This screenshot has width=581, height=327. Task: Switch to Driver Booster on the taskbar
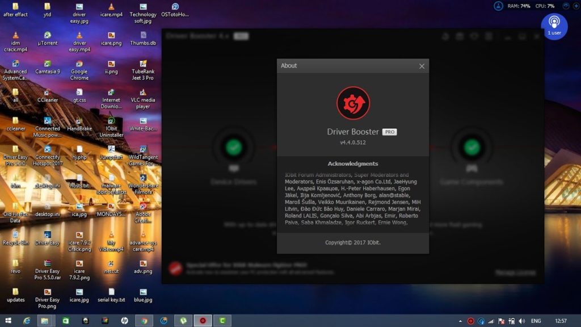pos(203,321)
